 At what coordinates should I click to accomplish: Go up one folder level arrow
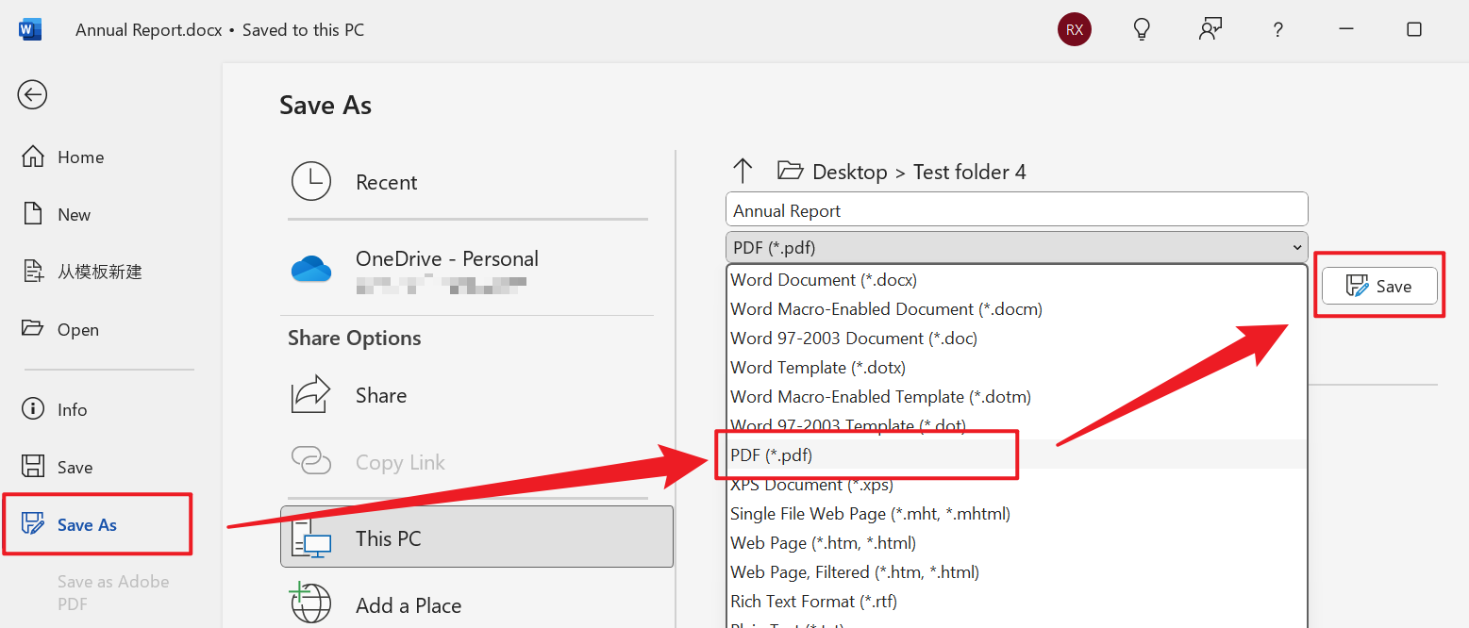click(x=743, y=171)
